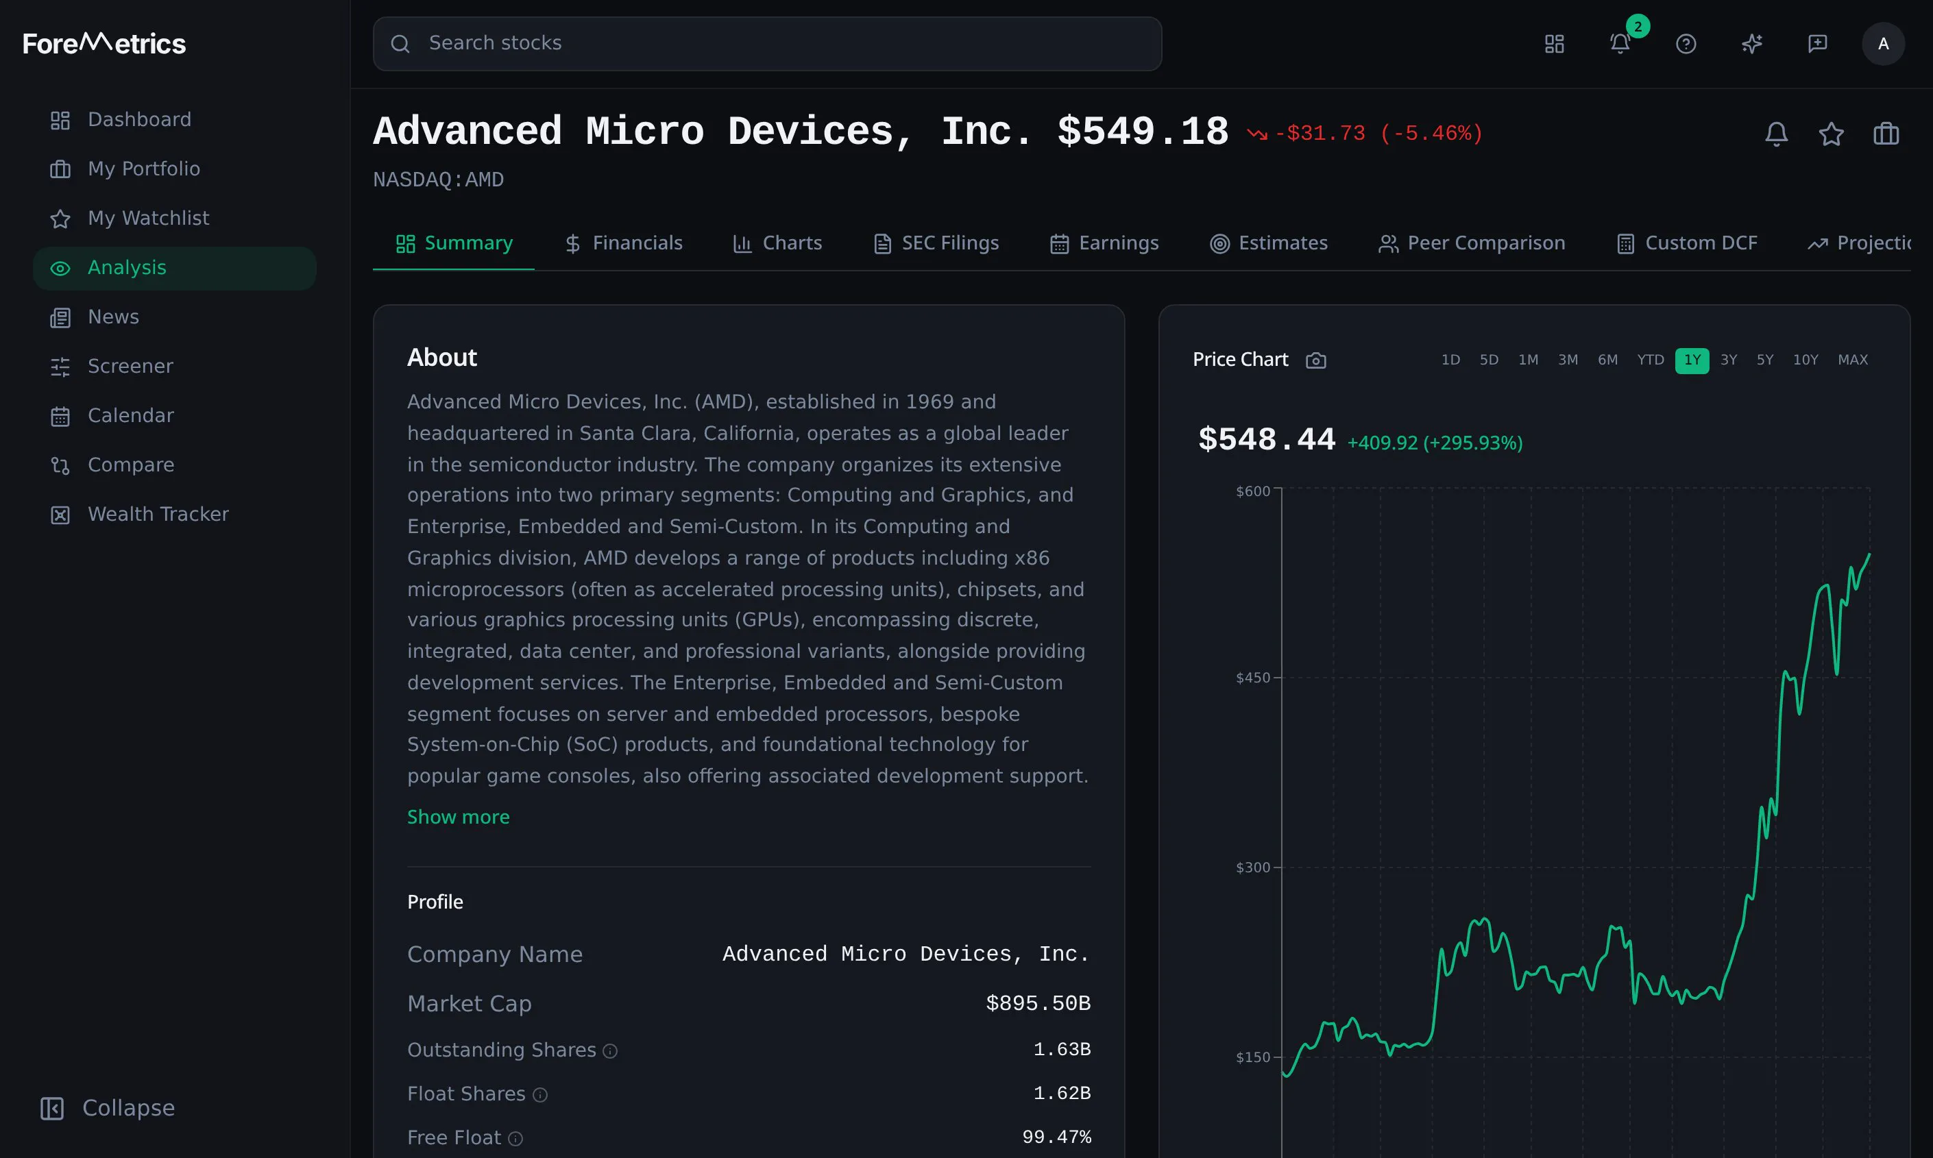Image resolution: width=1933 pixels, height=1158 pixels.
Task: Open Wealth Tracker in sidebar
Action: click(174, 515)
